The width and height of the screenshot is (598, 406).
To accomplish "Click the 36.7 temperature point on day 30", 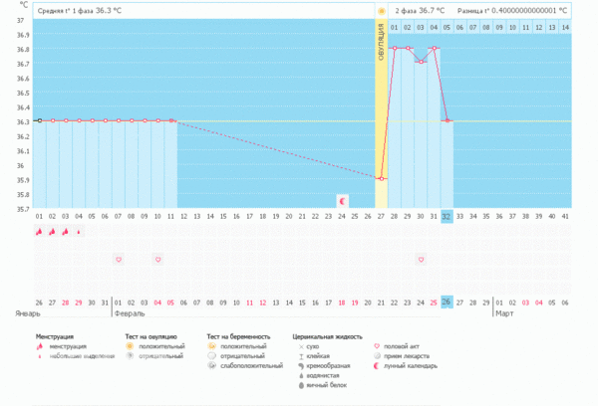I will tap(421, 62).
